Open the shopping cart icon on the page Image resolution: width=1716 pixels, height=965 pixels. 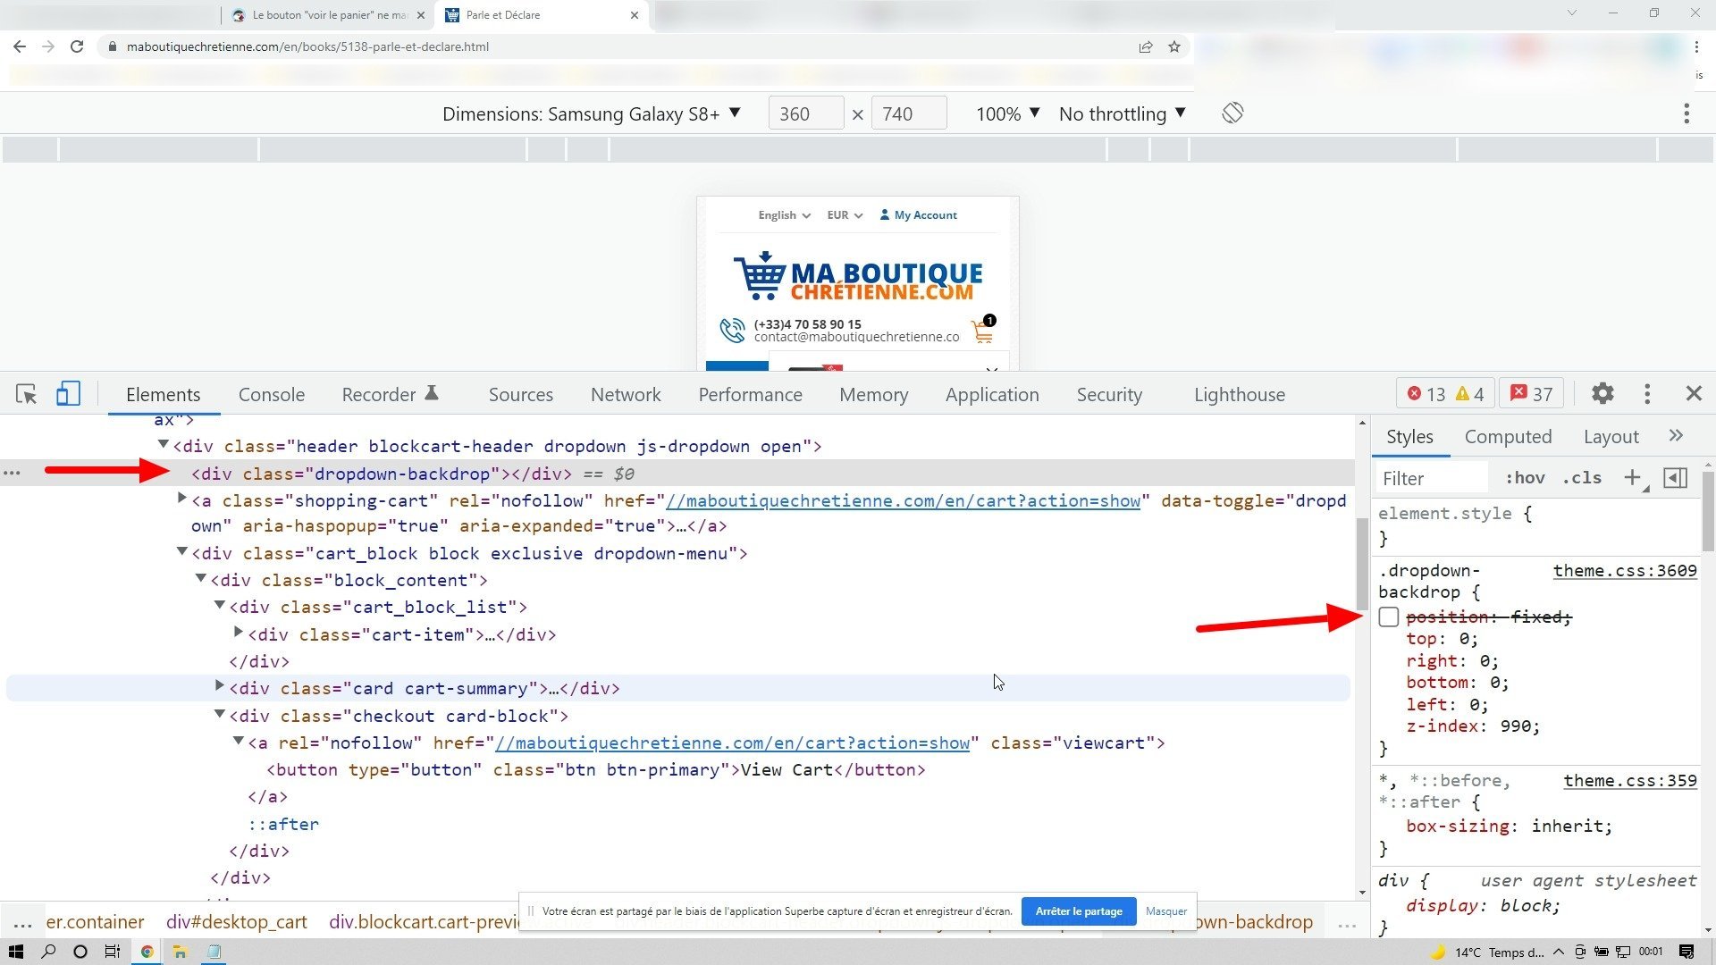pyautogui.click(x=983, y=331)
